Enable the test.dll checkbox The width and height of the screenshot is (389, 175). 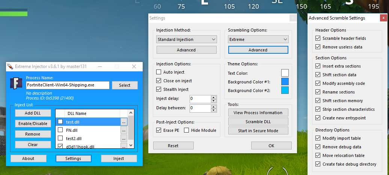pyautogui.click(x=60, y=122)
